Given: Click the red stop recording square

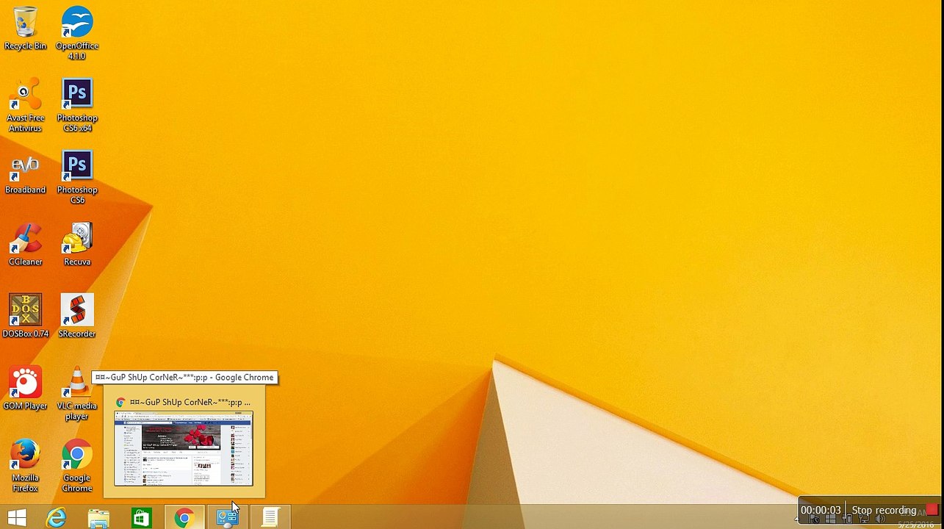Looking at the screenshot, I should (x=932, y=510).
